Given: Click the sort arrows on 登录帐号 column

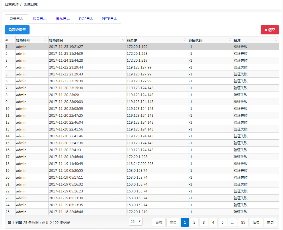Looking at the screenshot, I should tap(46, 40).
